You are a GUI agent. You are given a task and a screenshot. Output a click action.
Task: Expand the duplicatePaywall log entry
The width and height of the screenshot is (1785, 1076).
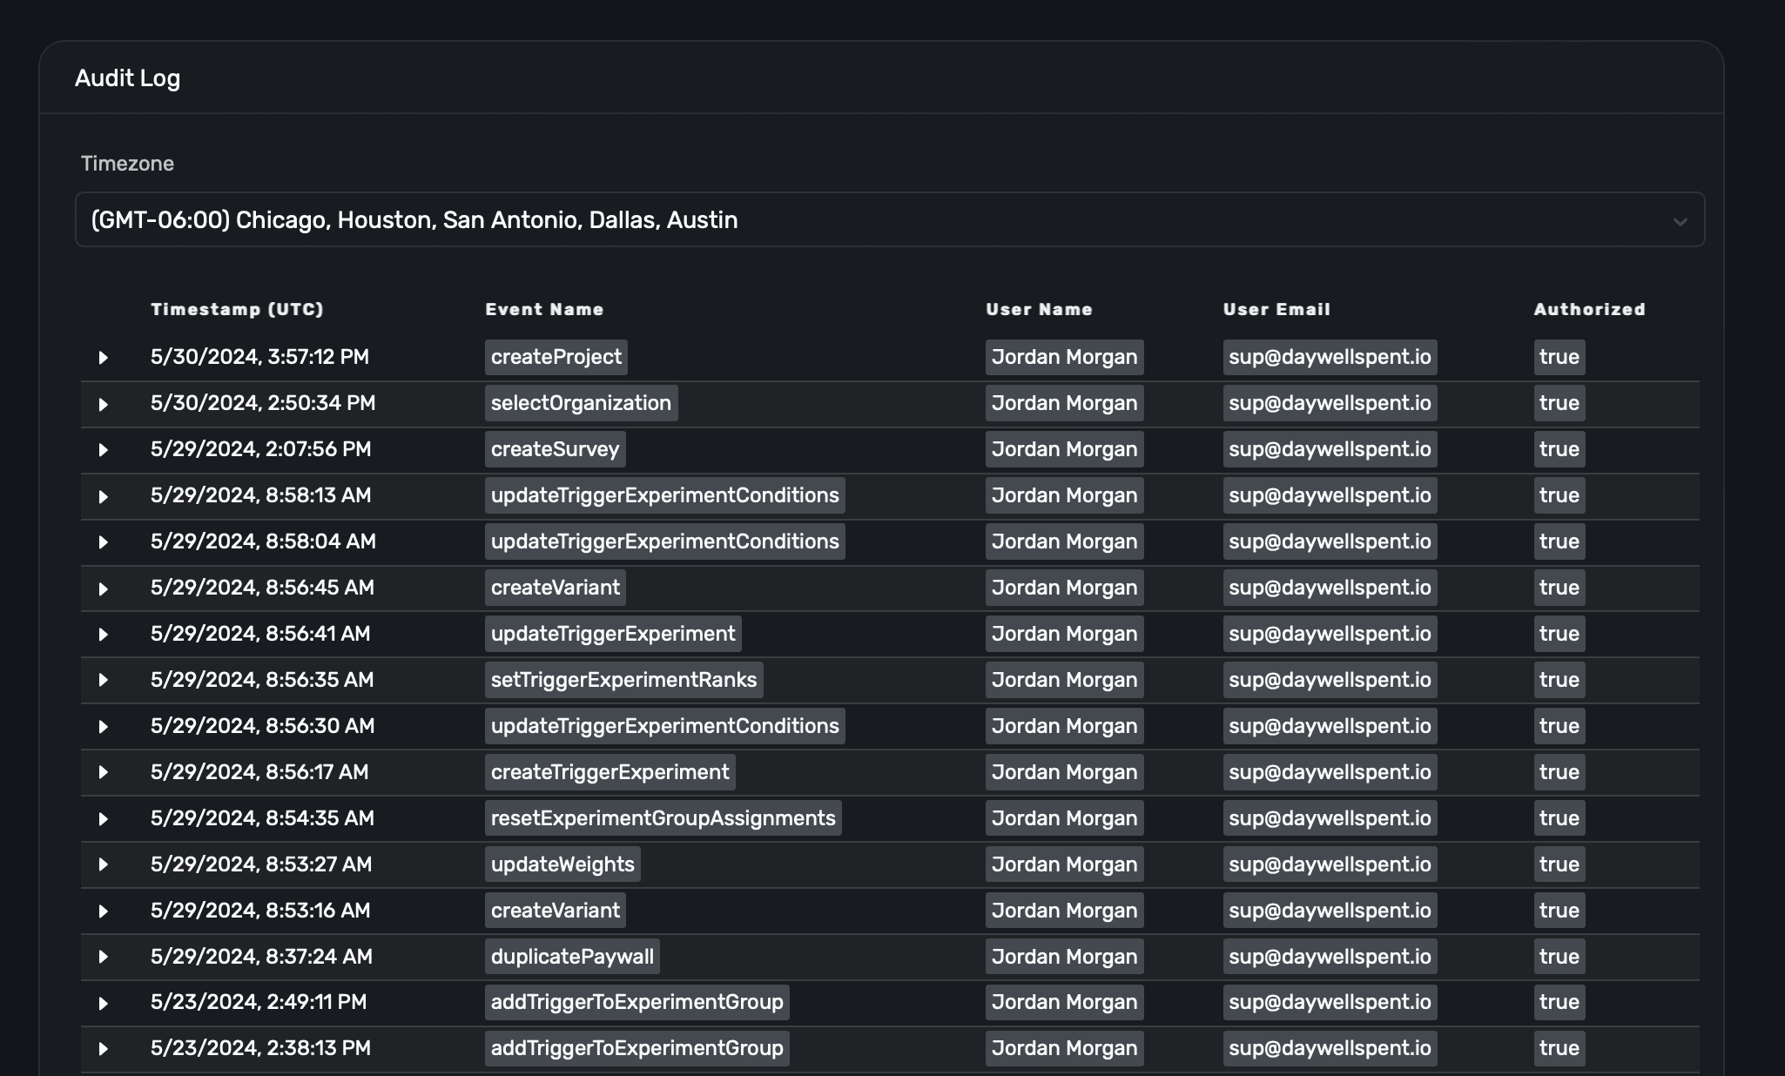[x=103, y=957]
